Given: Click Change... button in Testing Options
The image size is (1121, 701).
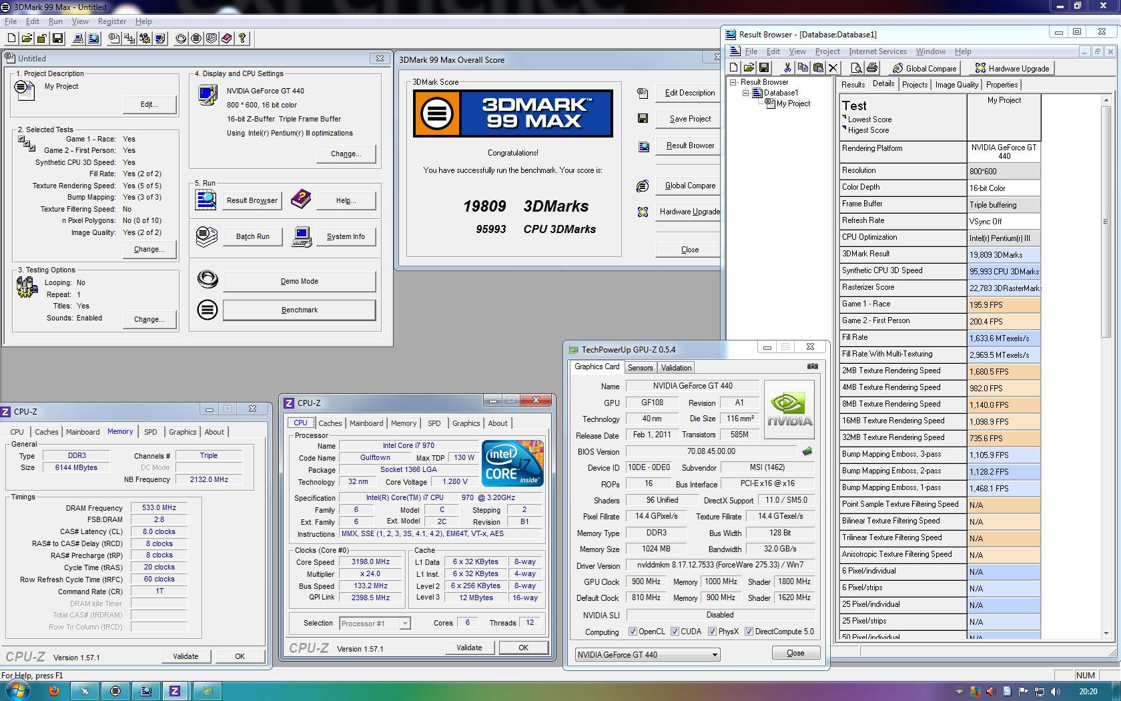Looking at the screenshot, I should pyautogui.click(x=149, y=319).
